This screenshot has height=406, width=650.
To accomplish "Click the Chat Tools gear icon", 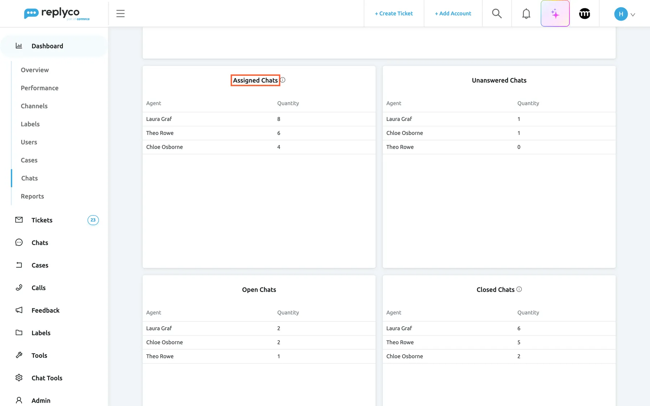I will pos(19,378).
